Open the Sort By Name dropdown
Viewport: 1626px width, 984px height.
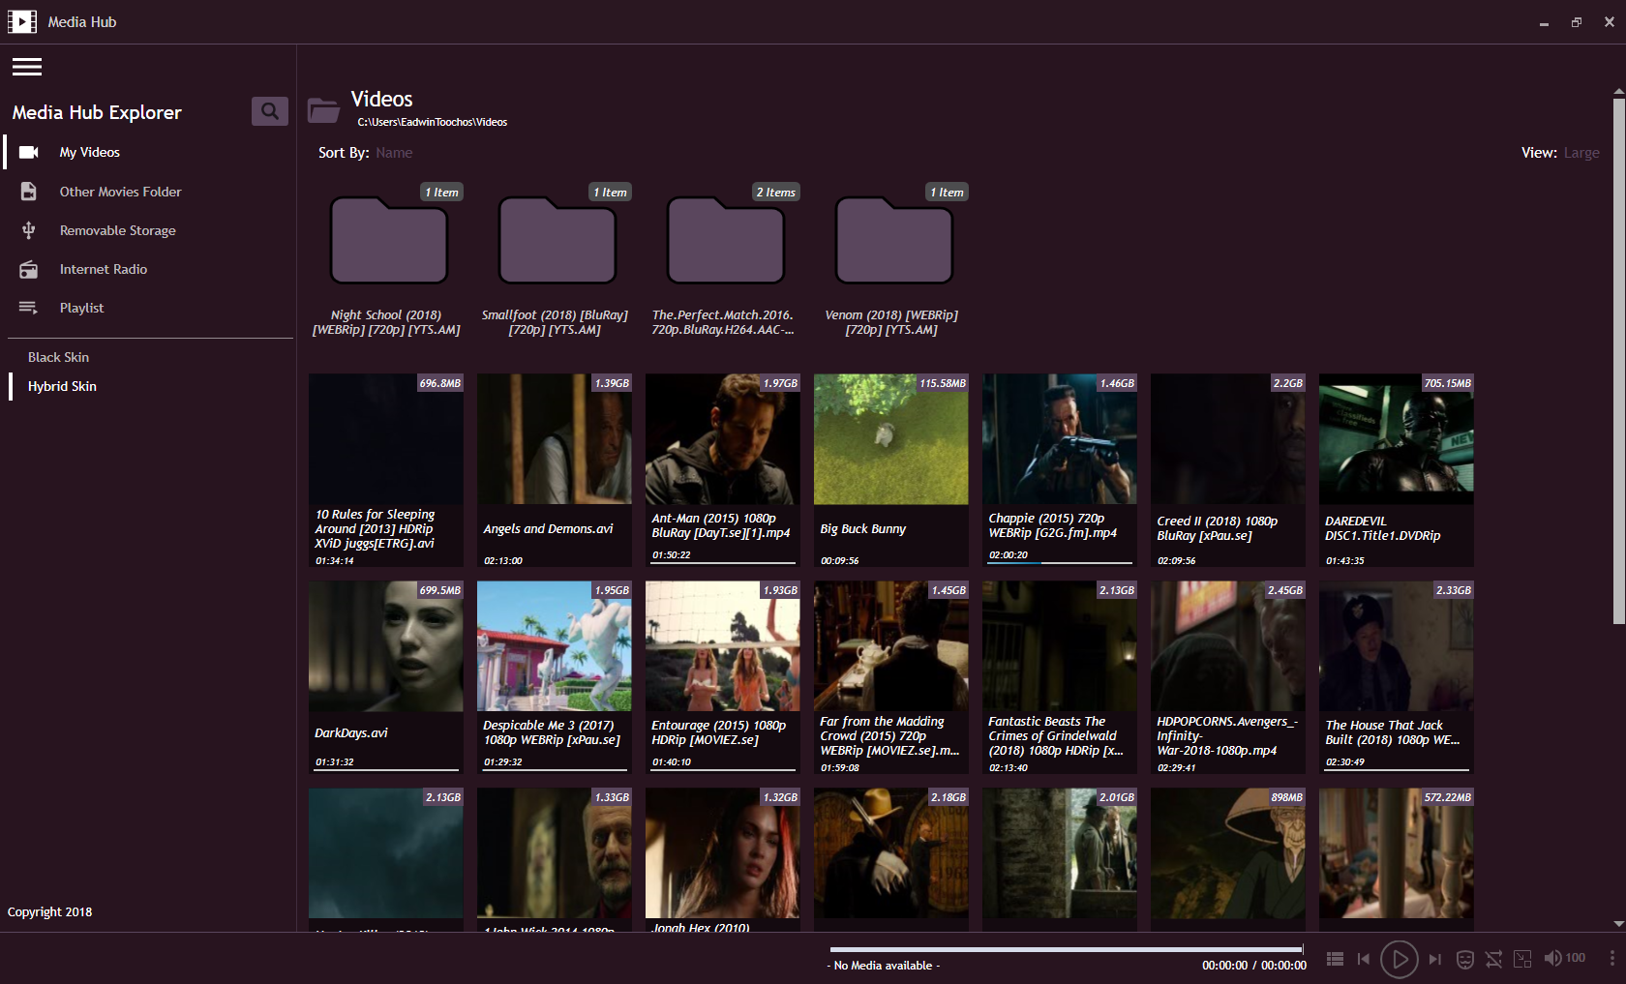tap(394, 153)
